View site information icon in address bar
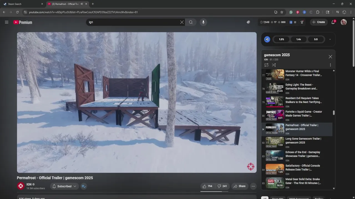Image resolution: width=355 pixels, height=199 pixels. click(25, 12)
